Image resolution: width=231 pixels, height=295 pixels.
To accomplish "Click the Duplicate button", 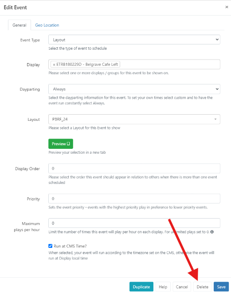I will coord(141,287).
